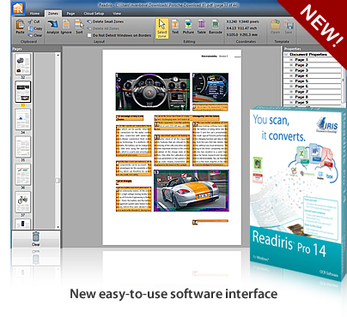This screenshot has height=317, width=347.
Task: Select page 36 thumbnail
Action: pos(23,174)
